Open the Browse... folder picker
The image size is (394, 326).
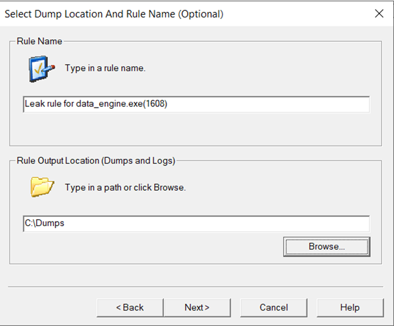(326, 246)
